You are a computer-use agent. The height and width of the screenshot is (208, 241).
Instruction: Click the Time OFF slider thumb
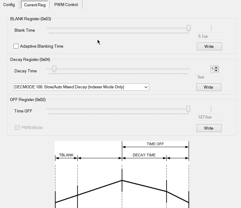tap(188, 109)
